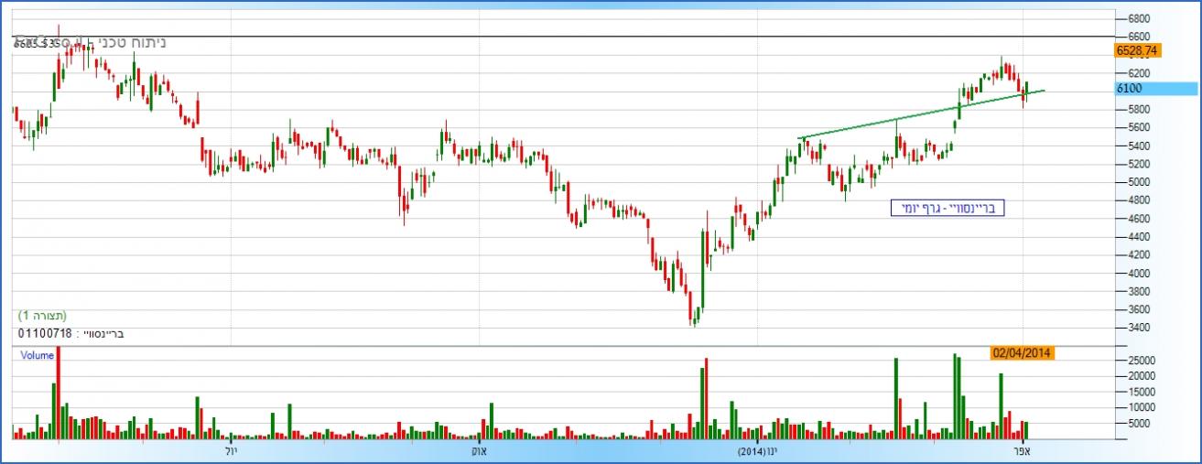Click the tall red volume bar at far left
The width and height of the screenshot is (1202, 464).
click(59, 394)
